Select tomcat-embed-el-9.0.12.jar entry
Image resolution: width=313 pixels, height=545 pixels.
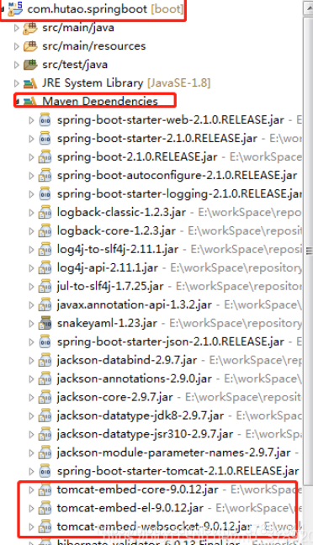tap(130, 508)
